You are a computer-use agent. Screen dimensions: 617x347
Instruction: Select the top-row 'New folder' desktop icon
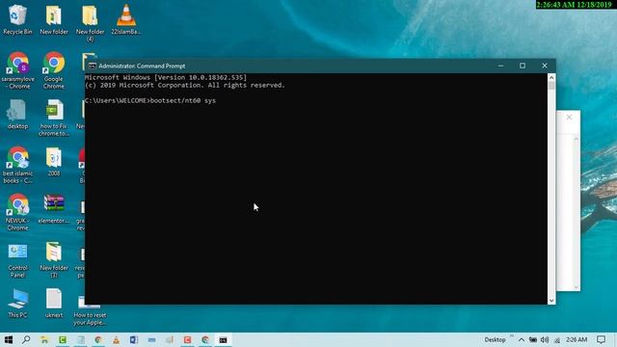click(x=54, y=19)
